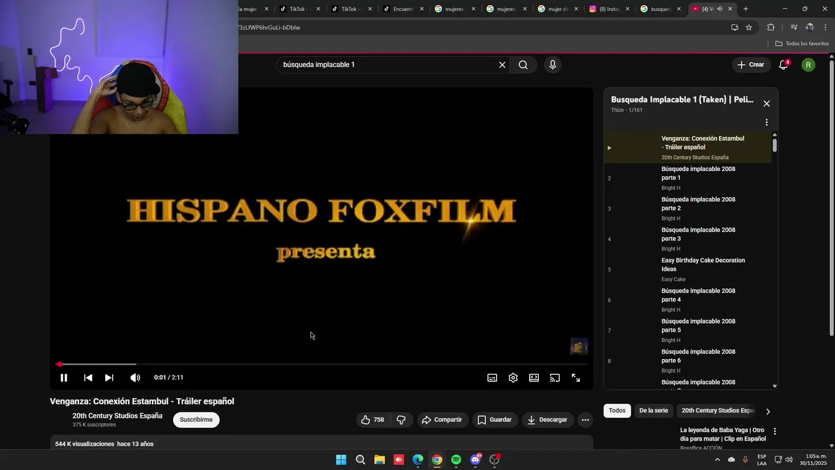Play 'Easy Birthday Cake Decoration Ideas' from playlist
Image resolution: width=835 pixels, height=470 pixels.
688,270
